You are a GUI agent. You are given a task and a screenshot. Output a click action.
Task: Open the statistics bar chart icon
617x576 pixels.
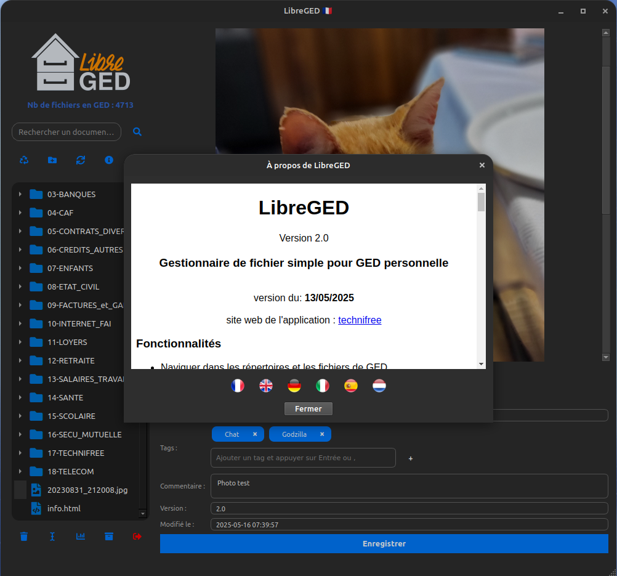(x=81, y=537)
